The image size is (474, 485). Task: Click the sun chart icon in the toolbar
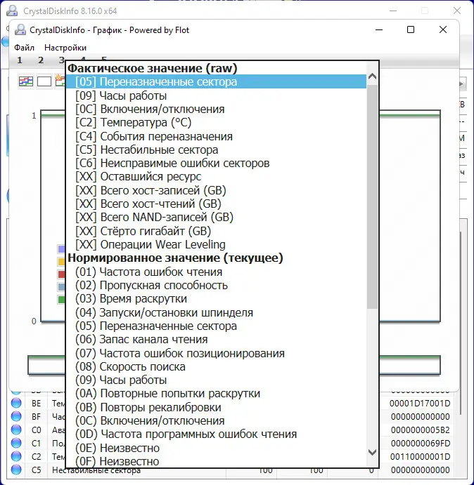click(60, 81)
